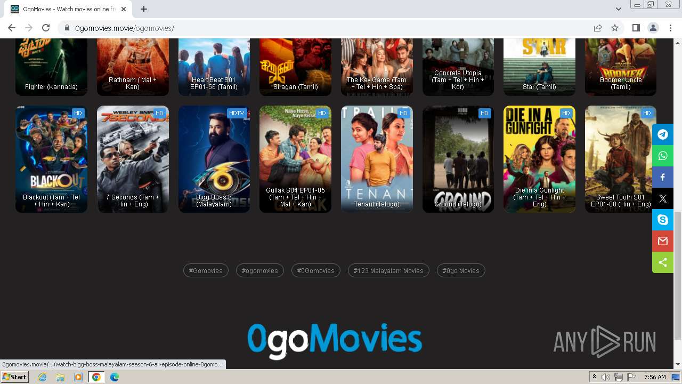This screenshot has width=682, height=384.
Task: Open Gullak S04 EP01-05 poster
Action: (295, 159)
